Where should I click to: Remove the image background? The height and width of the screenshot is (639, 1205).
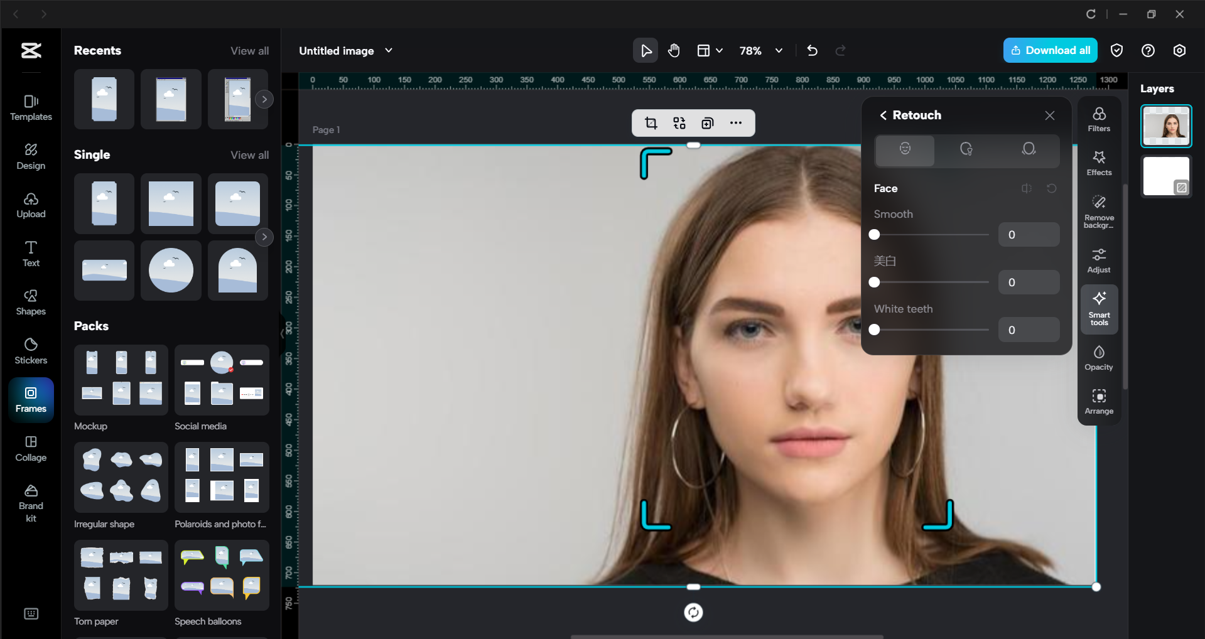[1098, 212]
